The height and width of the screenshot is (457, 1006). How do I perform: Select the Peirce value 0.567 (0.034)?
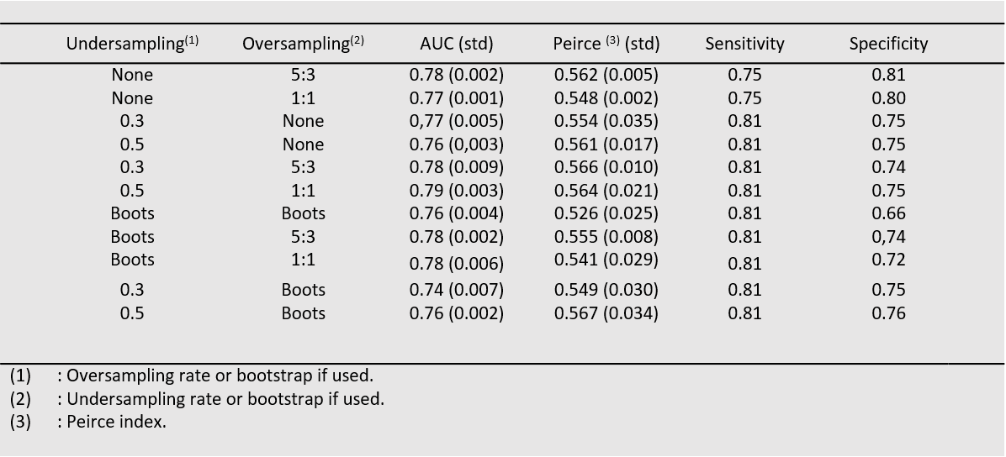pos(606,313)
